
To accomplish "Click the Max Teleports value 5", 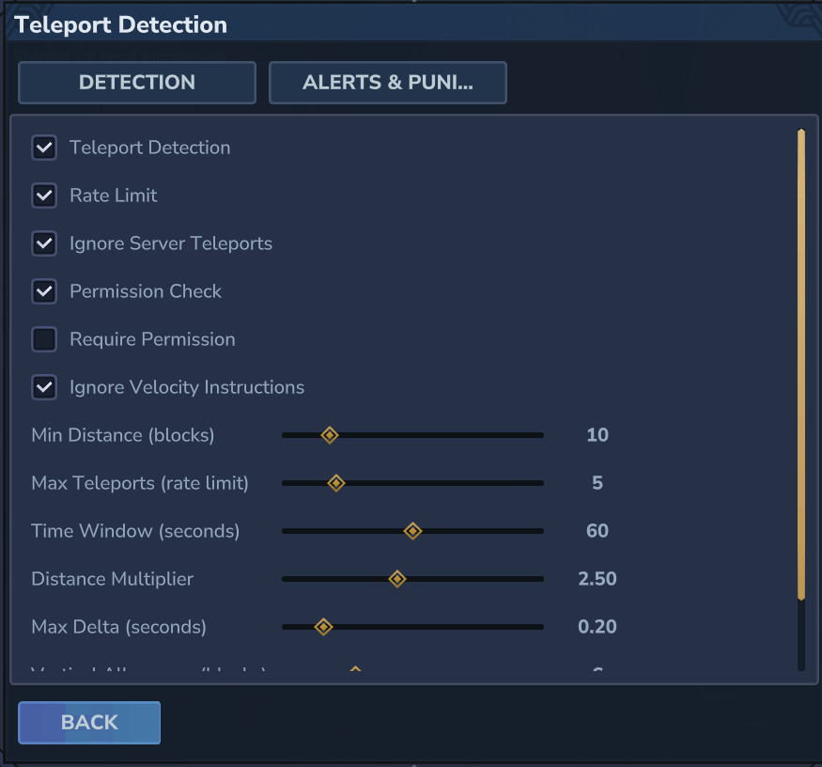I will pyautogui.click(x=597, y=483).
